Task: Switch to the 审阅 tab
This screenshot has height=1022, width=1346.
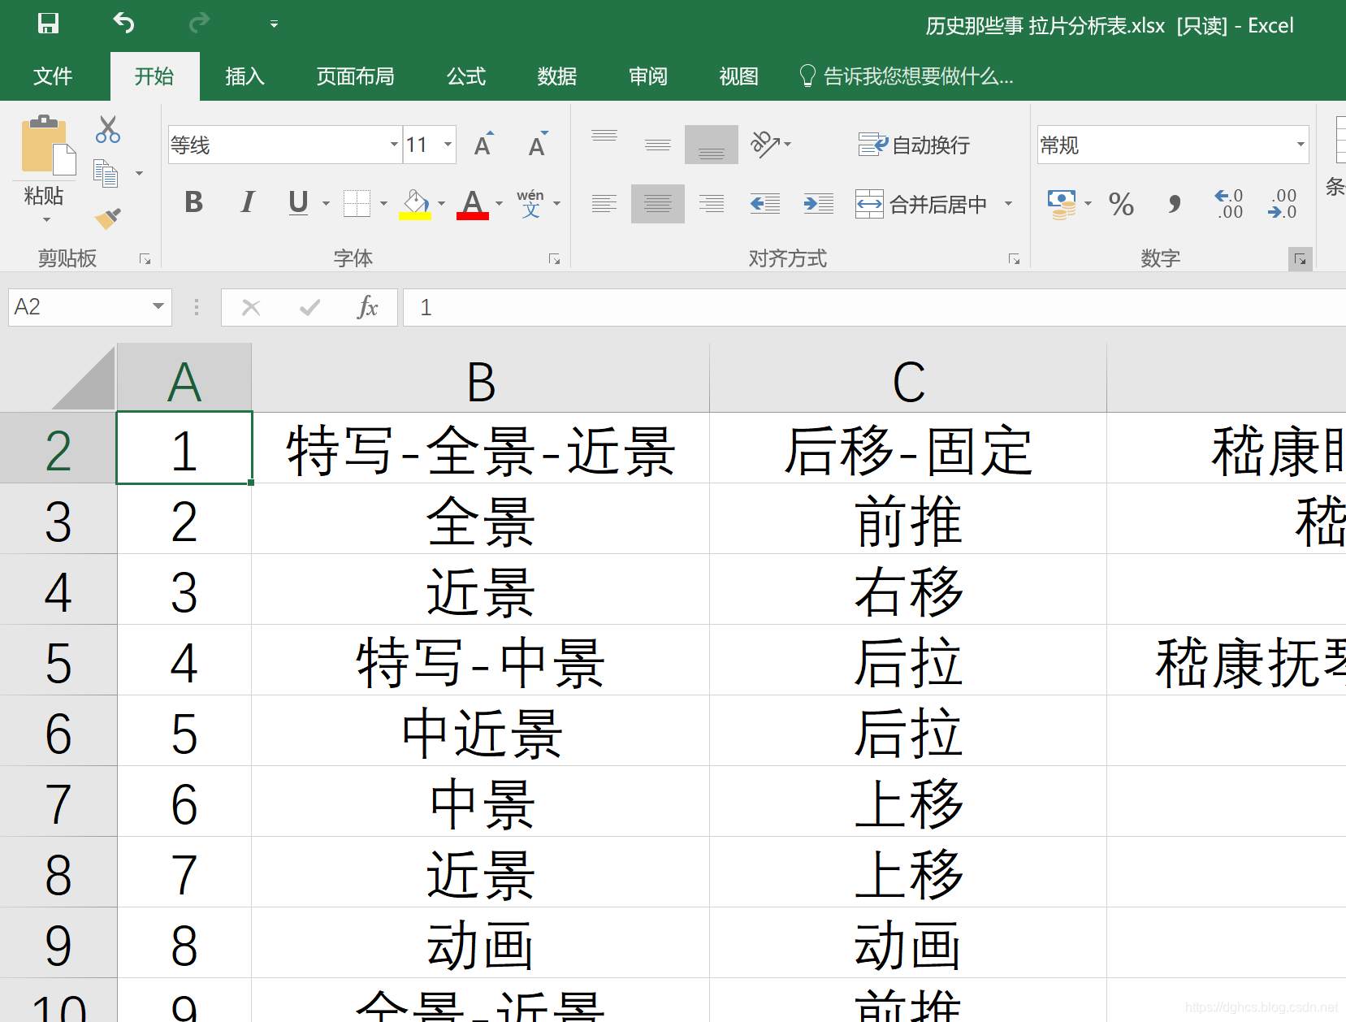Action: [648, 76]
